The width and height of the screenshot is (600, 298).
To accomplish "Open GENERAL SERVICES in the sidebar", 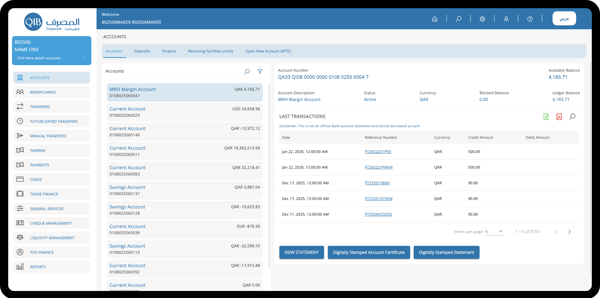I will click(52, 209).
